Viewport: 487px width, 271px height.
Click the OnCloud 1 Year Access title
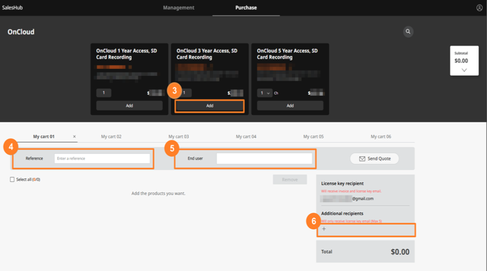click(126, 54)
